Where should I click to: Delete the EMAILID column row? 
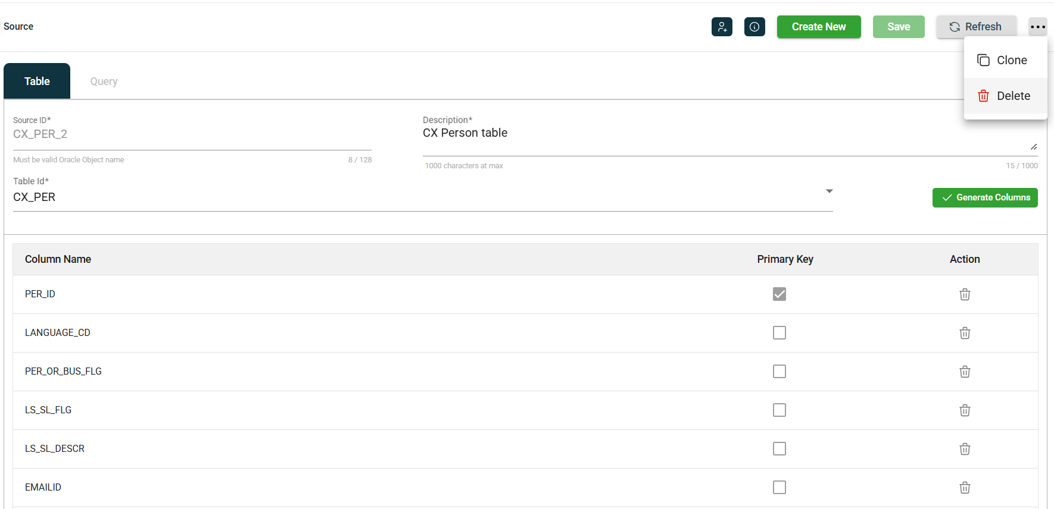pyautogui.click(x=965, y=488)
